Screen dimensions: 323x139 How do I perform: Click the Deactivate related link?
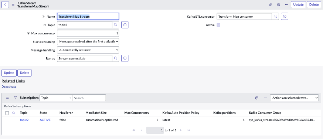click(9, 87)
